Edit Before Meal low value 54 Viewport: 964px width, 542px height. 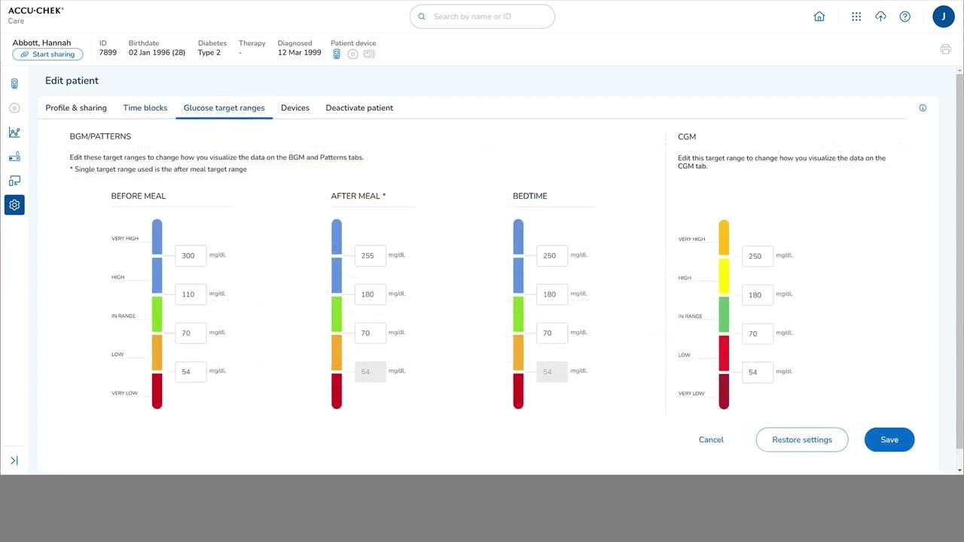(191, 372)
